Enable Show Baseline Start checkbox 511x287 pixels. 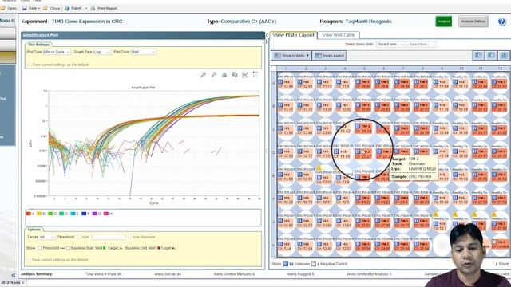coord(68,248)
